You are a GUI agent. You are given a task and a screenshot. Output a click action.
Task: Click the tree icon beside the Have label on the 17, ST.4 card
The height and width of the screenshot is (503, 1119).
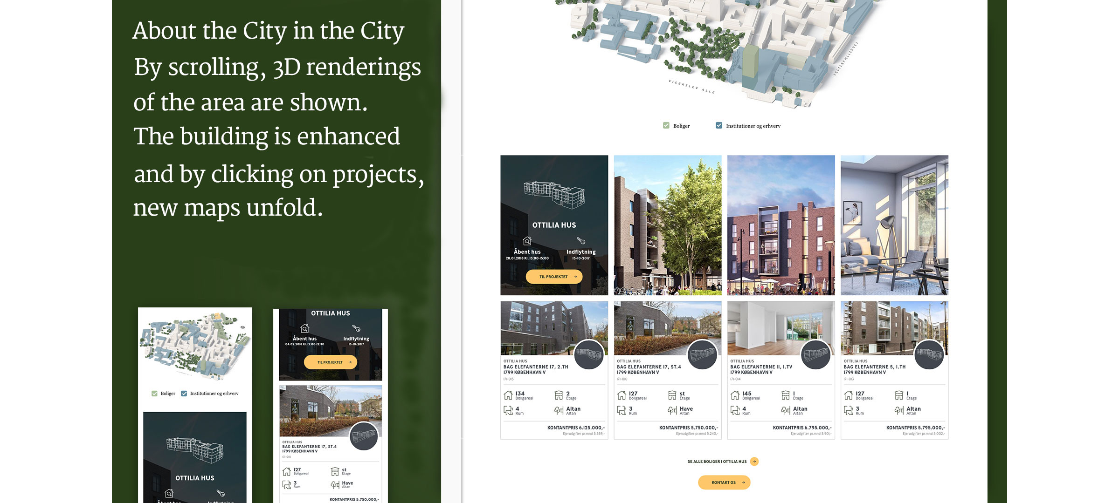672,410
